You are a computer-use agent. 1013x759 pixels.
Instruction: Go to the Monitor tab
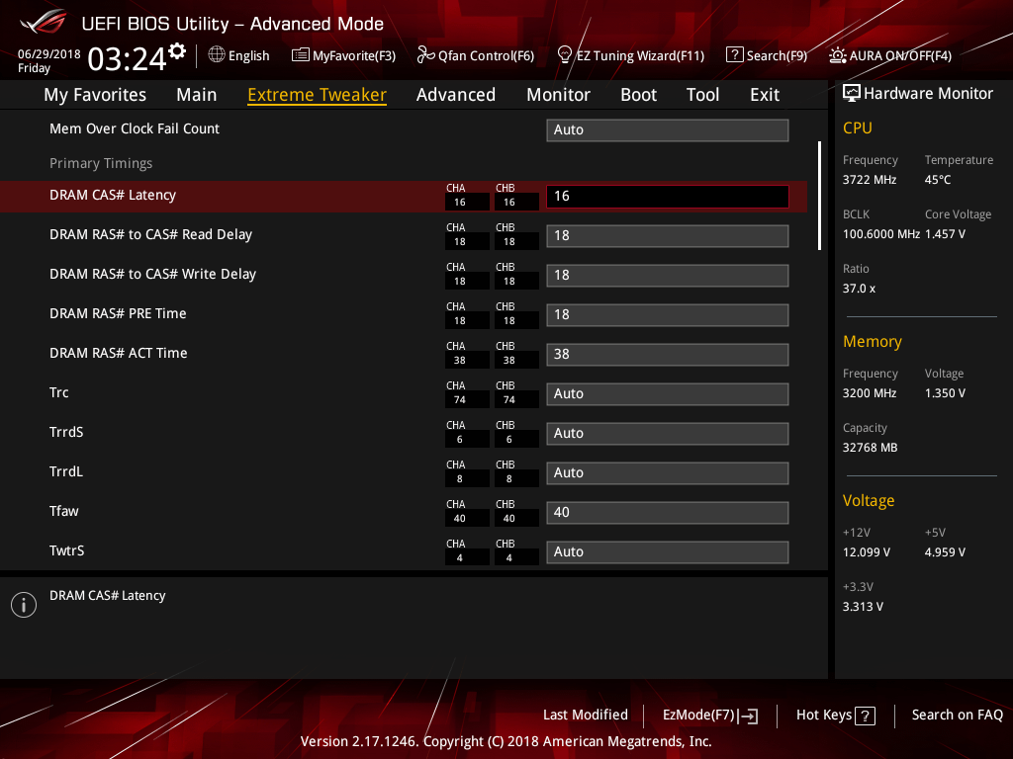click(x=558, y=95)
